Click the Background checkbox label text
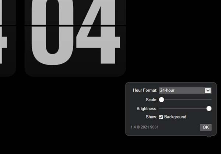Image resolution: width=221 pixels, height=154 pixels. 175,117
